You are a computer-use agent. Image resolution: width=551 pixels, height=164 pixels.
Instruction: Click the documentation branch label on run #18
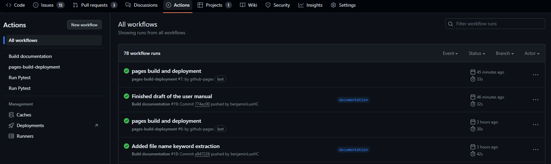click(x=353, y=150)
